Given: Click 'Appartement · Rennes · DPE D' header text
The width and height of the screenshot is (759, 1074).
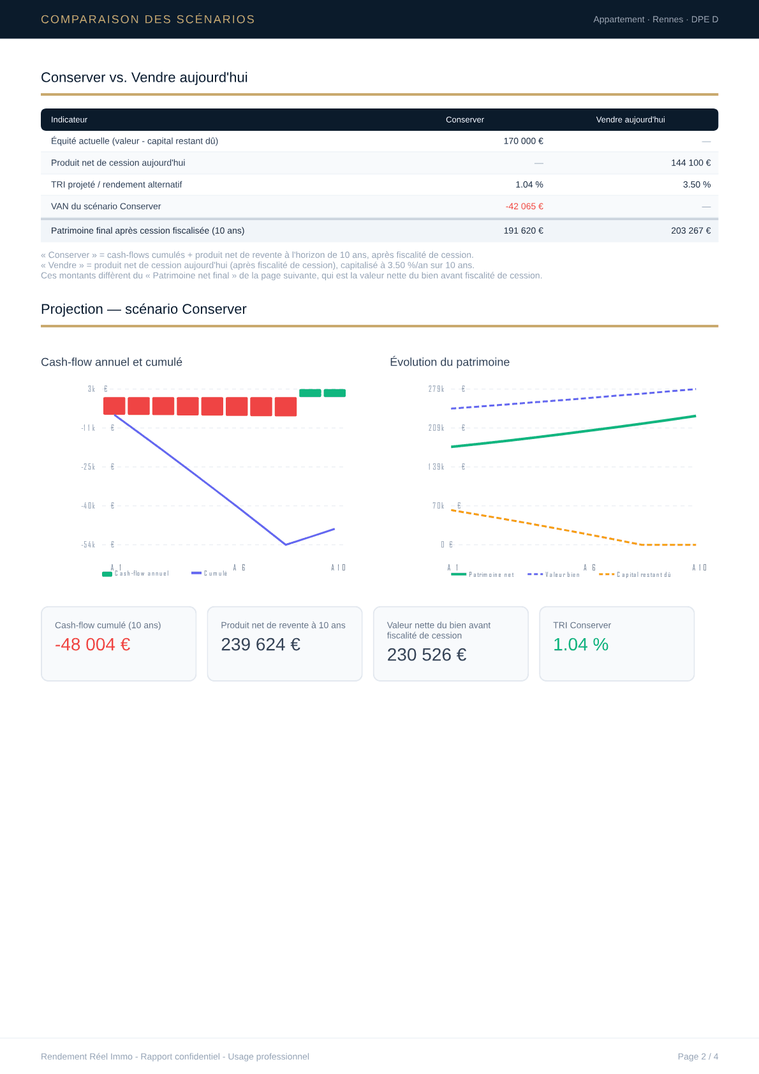Looking at the screenshot, I should coord(656,19).
